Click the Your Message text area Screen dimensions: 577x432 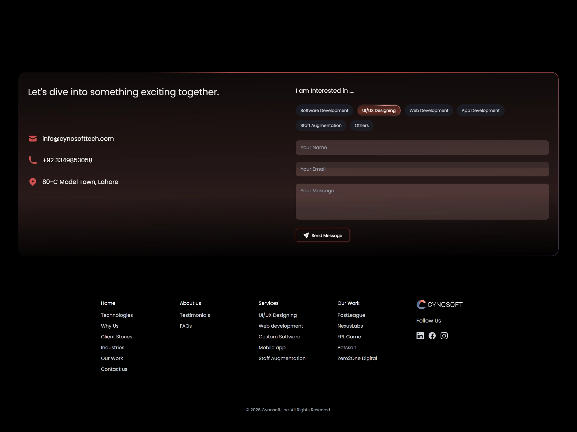point(422,202)
